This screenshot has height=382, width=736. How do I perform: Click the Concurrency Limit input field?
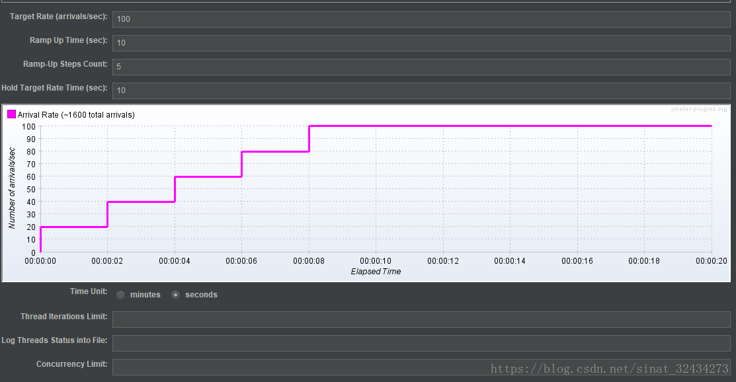(x=421, y=367)
